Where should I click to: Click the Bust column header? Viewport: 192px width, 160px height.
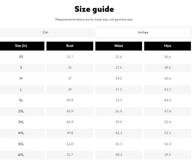point(70,46)
